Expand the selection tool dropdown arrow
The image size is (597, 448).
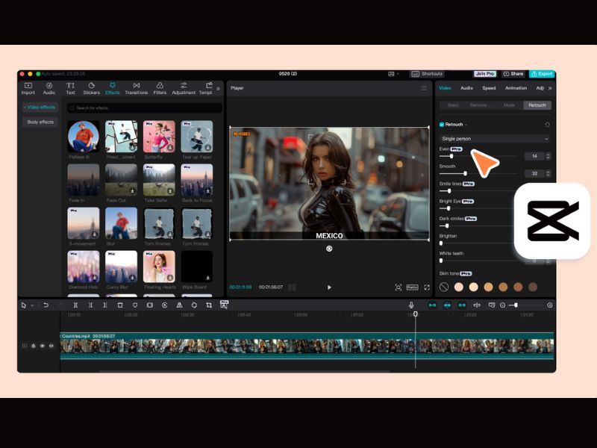[x=32, y=305]
